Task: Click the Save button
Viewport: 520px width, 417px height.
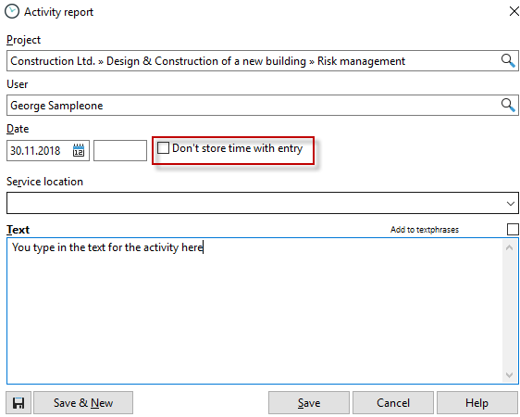Action: click(x=309, y=403)
